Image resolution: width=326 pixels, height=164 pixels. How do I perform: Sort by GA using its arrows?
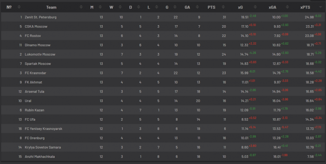coord(197,7)
